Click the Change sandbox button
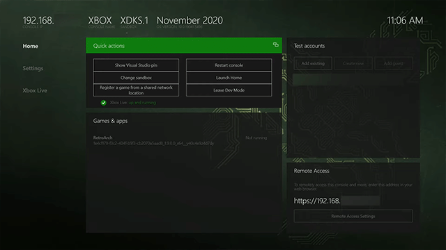The image size is (446, 250). [136, 77]
